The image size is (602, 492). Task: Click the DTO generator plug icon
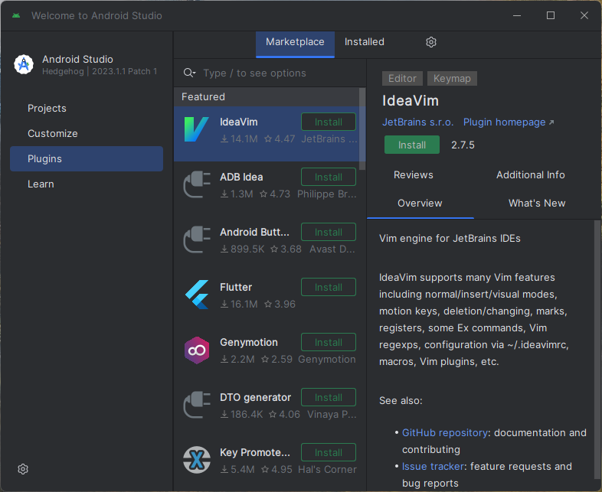(x=196, y=405)
